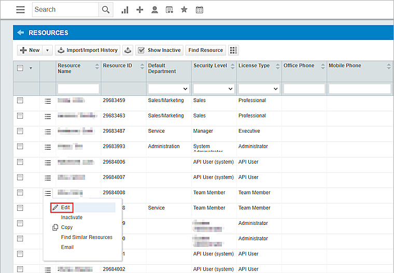This screenshot has height=273, width=394.
Task: Open the calendar icon in top bar
Action: pyautogui.click(x=199, y=10)
